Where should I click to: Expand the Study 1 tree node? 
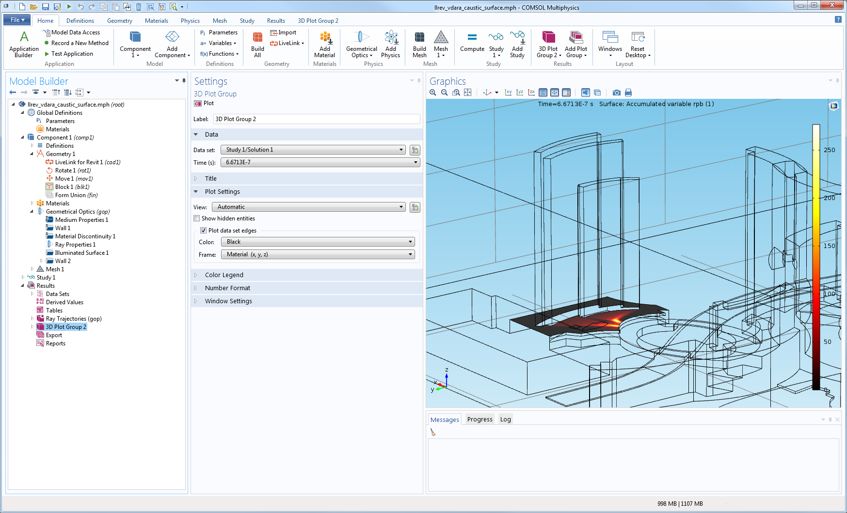pyautogui.click(x=23, y=278)
